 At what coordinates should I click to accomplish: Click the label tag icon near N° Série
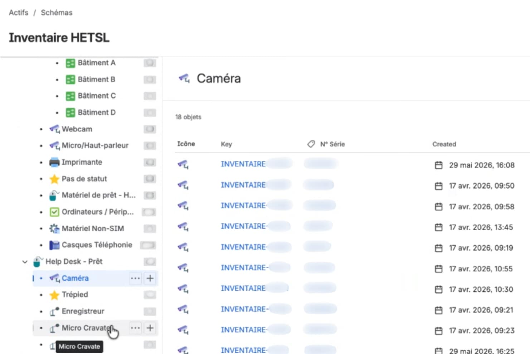click(311, 144)
